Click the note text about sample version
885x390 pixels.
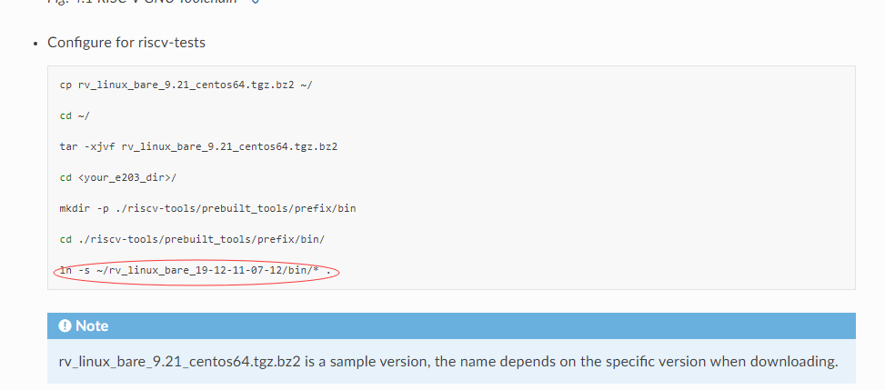[x=448, y=361]
